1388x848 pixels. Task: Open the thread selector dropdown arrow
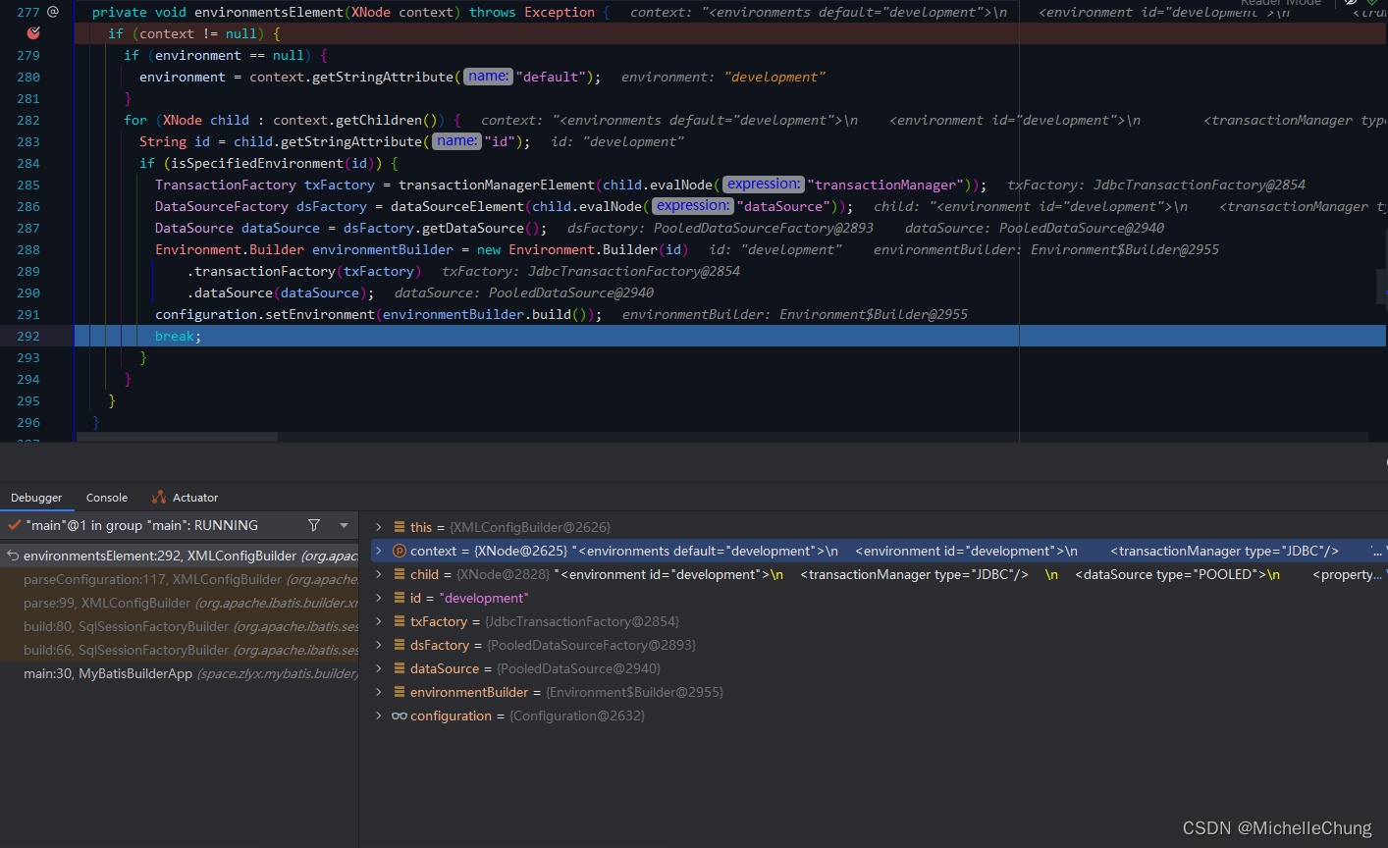coord(344,525)
